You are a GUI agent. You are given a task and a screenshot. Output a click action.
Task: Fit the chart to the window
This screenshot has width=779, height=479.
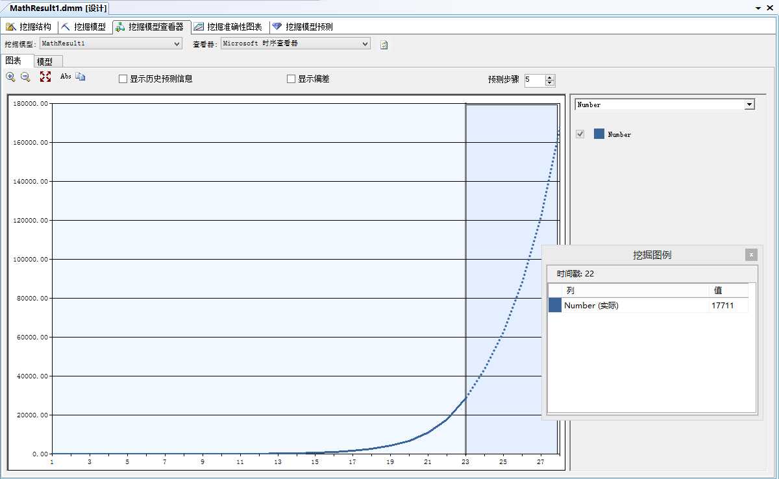click(45, 77)
